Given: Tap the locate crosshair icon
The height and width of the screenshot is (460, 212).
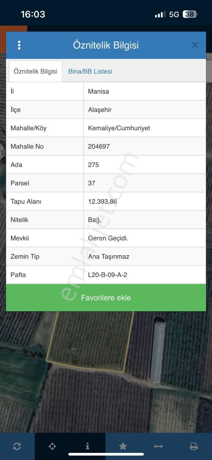Looking at the screenshot, I should coord(52,446).
